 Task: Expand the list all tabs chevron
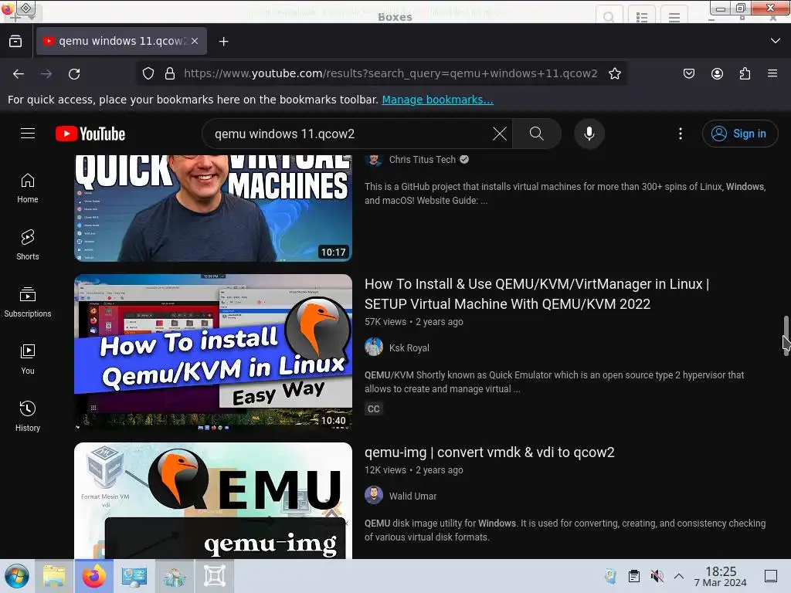pos(776,41)
